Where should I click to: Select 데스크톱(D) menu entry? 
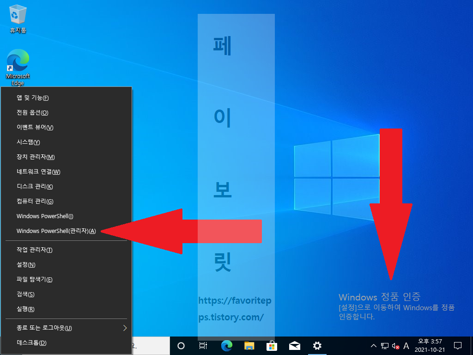[67, 343]
